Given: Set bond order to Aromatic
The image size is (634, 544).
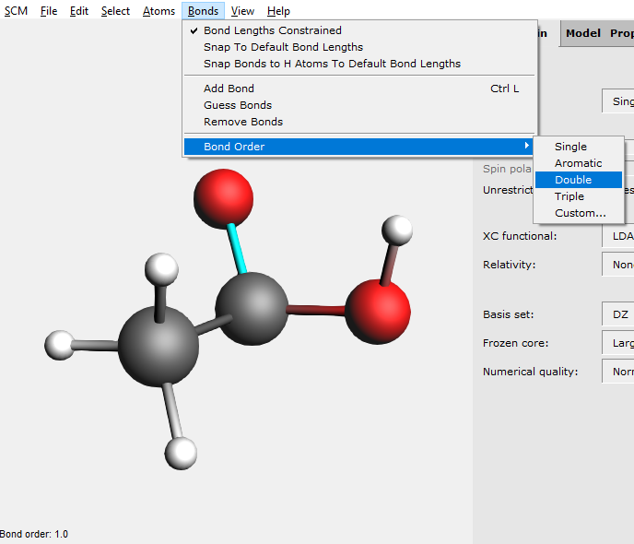Looking at the screenshot, I should [x=579, y=163].
